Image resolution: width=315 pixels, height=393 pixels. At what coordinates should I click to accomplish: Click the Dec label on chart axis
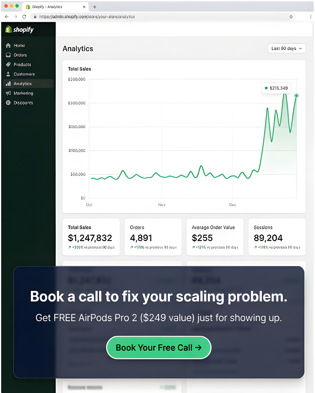click(233, 205)
